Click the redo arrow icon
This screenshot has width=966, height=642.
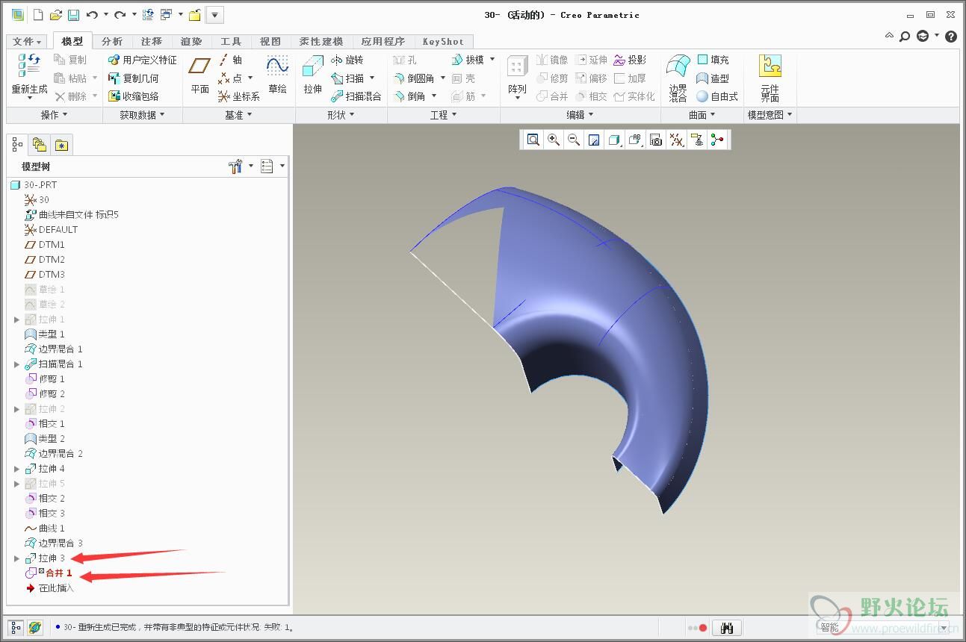click(x=120, y=15)
